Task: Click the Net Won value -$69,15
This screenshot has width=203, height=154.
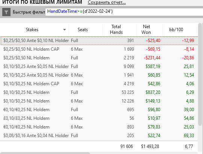Action: coord(153,49)
